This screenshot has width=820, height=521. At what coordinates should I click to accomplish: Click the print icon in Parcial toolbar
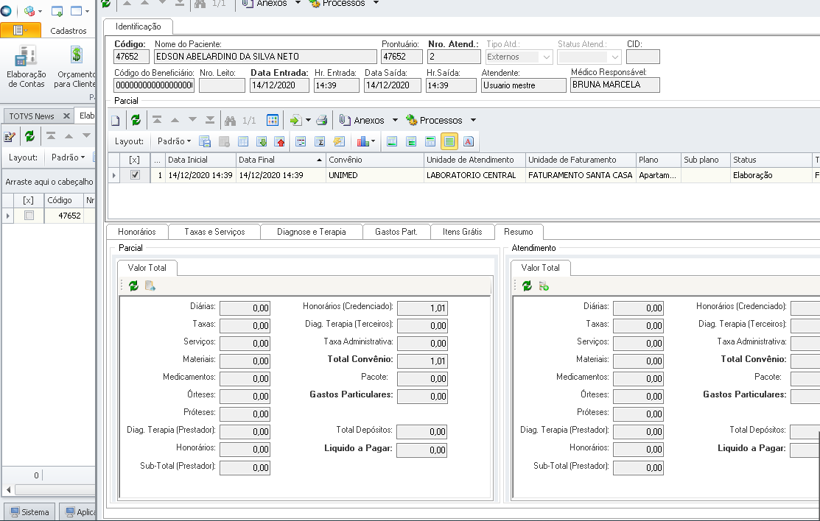point(321,120)
